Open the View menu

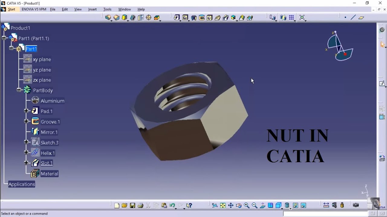tap(78, 9)
